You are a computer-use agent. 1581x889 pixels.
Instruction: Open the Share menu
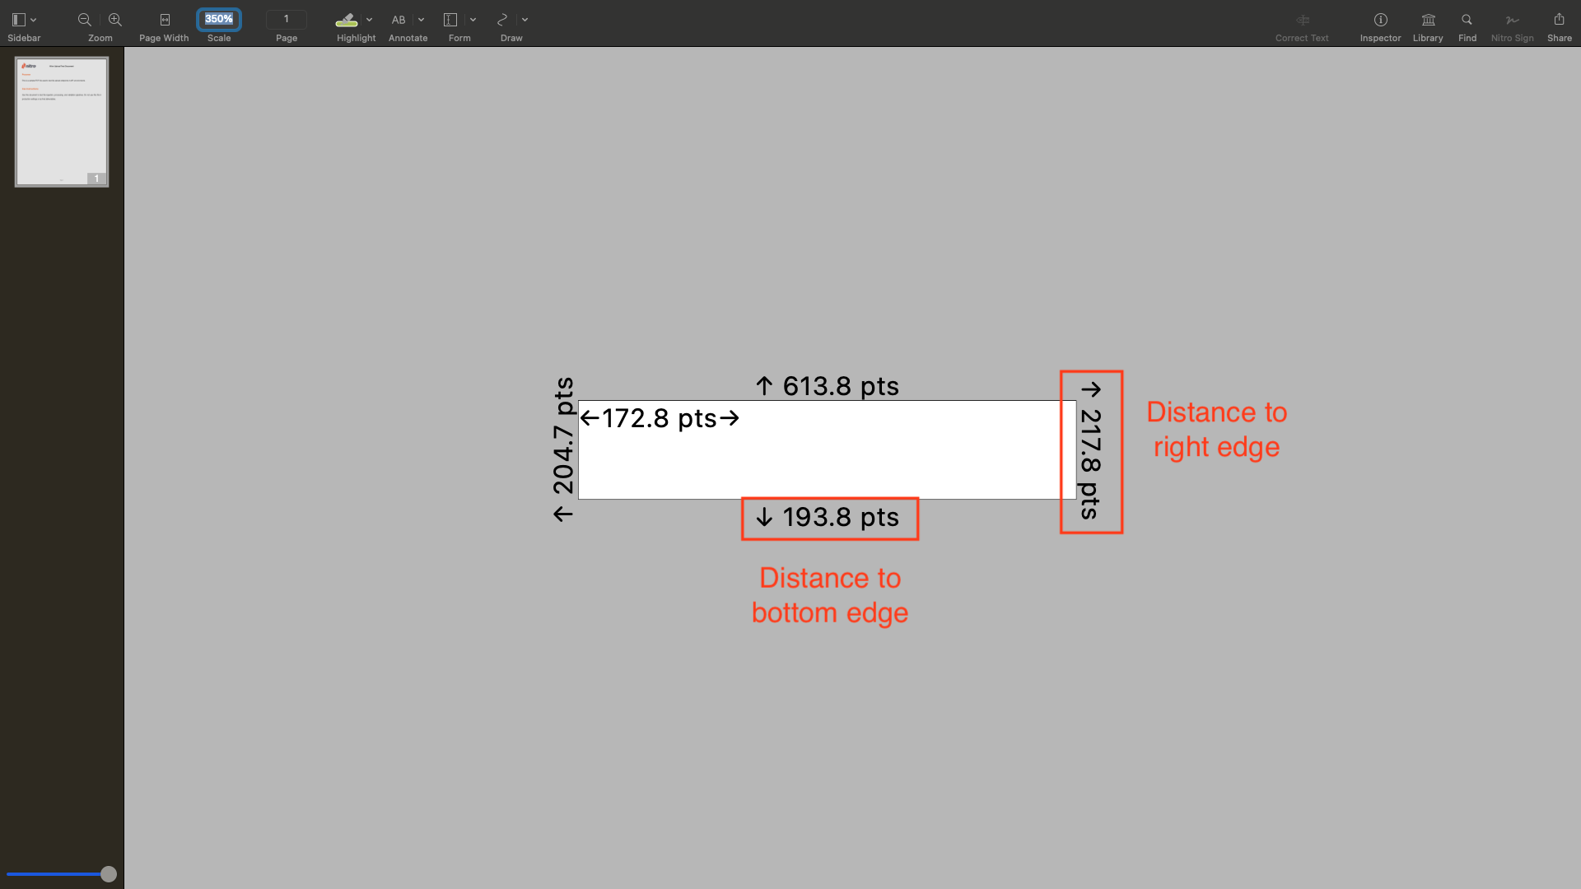coord(1559,20)
